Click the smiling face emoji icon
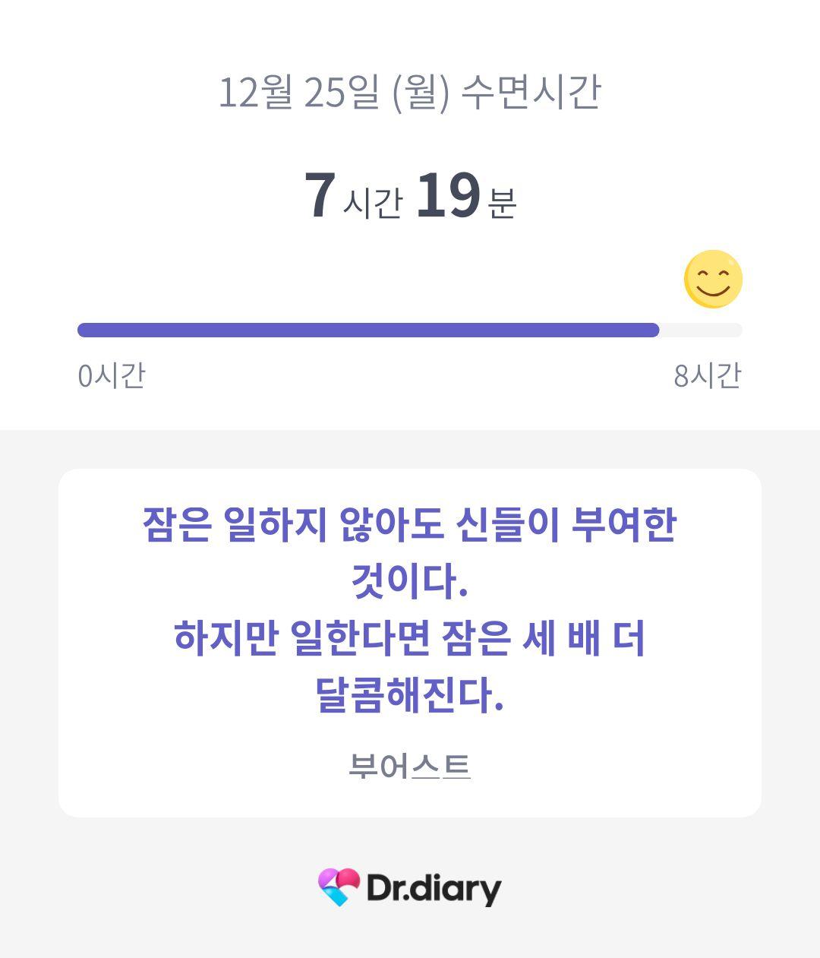820x958 pixels. (x=713, y=279)
